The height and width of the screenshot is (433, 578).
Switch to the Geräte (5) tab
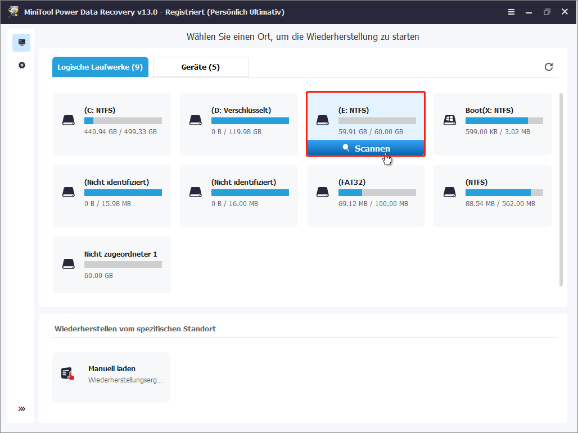[201, 67]
